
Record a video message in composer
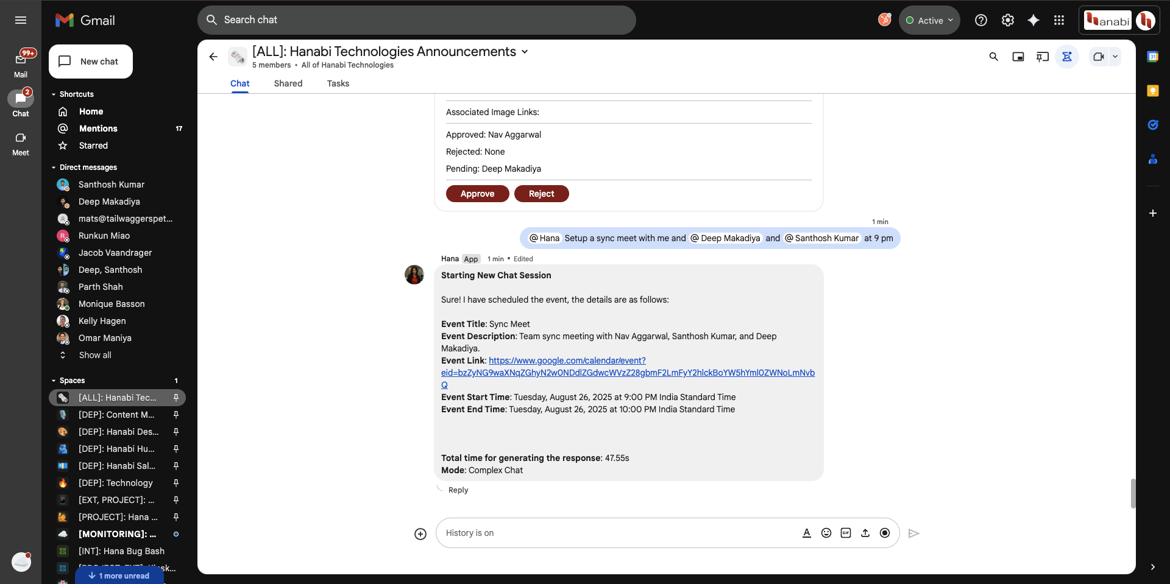pyautogui.click(x=885, y=533)
